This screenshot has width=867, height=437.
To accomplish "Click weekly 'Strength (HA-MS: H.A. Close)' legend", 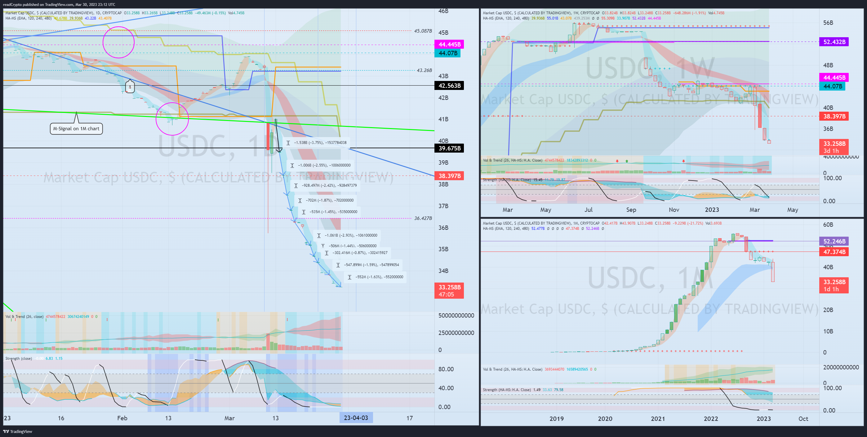I will click(507, 180).
